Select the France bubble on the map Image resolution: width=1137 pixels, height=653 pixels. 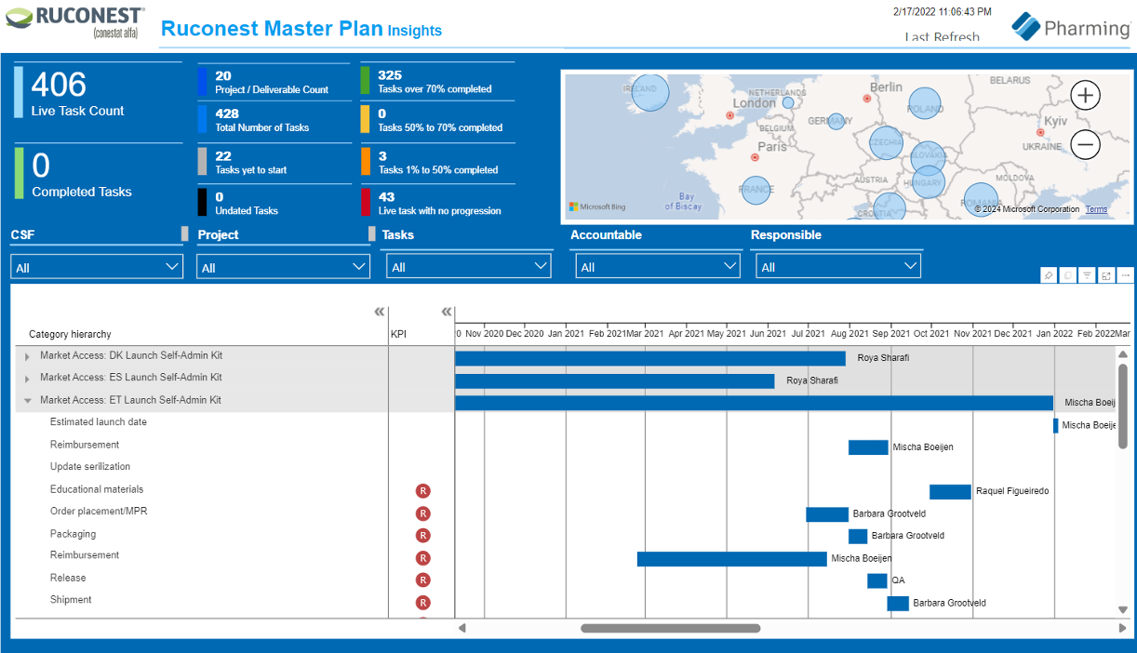click(756, 191)
